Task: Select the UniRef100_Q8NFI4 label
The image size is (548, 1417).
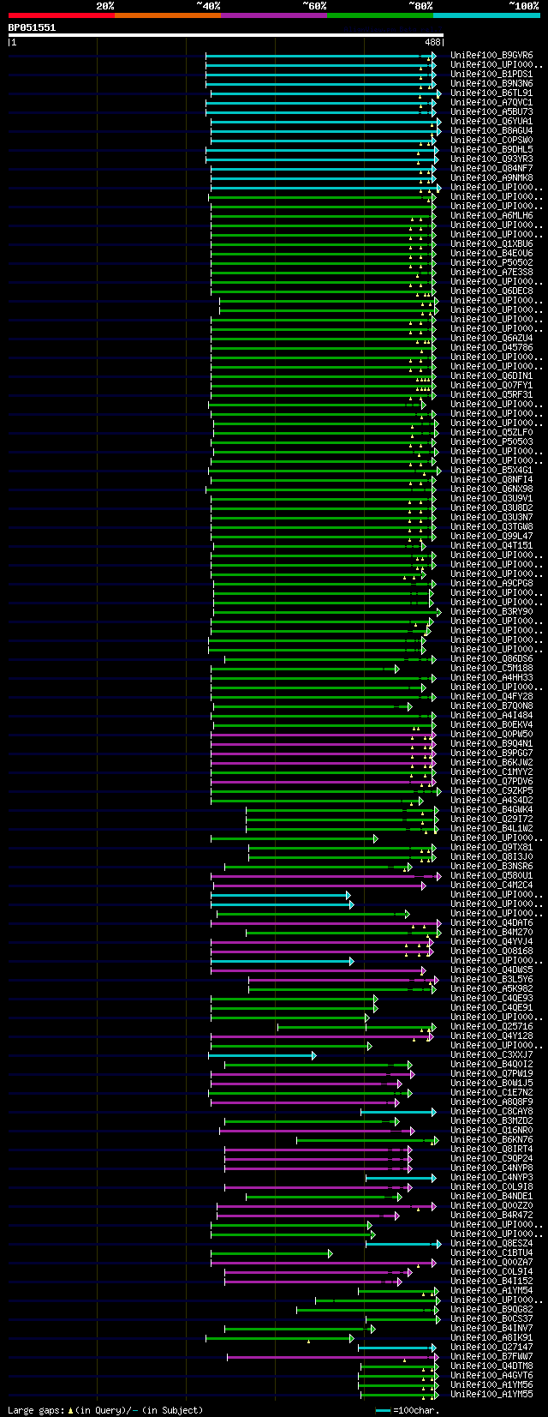Action: pyautogui.click(x=491, y=479)
